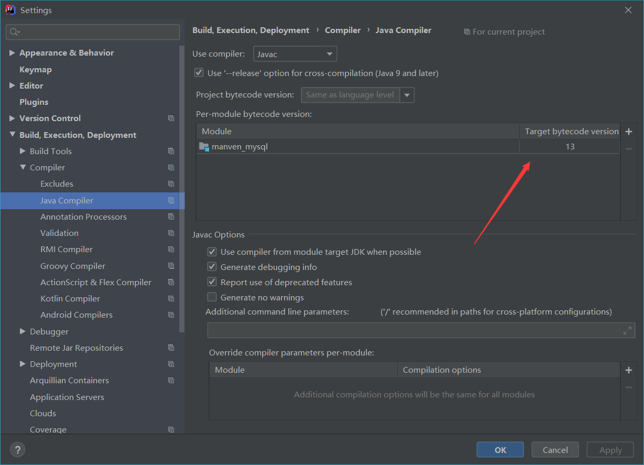Expand the additional command line parameters field
This screenshot has width=644, height=465.
[627, 330]
